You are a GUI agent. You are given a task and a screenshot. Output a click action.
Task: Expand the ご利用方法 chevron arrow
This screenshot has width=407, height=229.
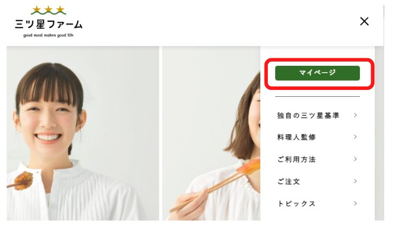(x=356, y=159)
